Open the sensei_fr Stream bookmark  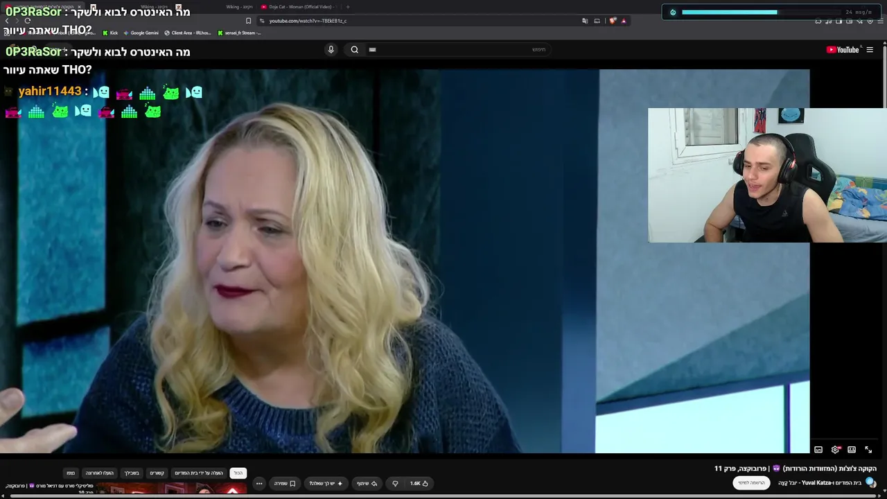point(239,33)
